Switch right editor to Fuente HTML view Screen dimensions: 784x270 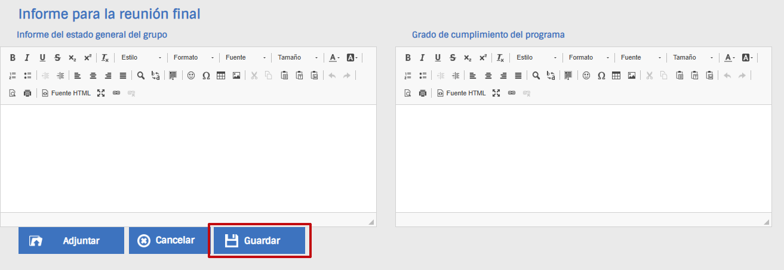click(461, 94)
